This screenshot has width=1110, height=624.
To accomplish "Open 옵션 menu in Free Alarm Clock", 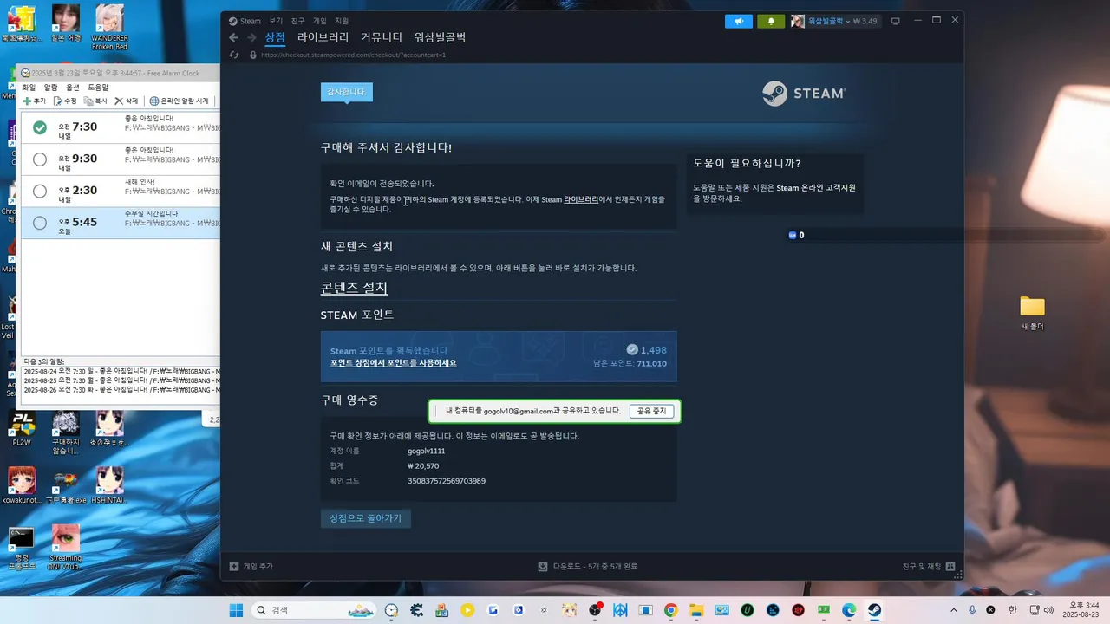I will pos(73,88).
